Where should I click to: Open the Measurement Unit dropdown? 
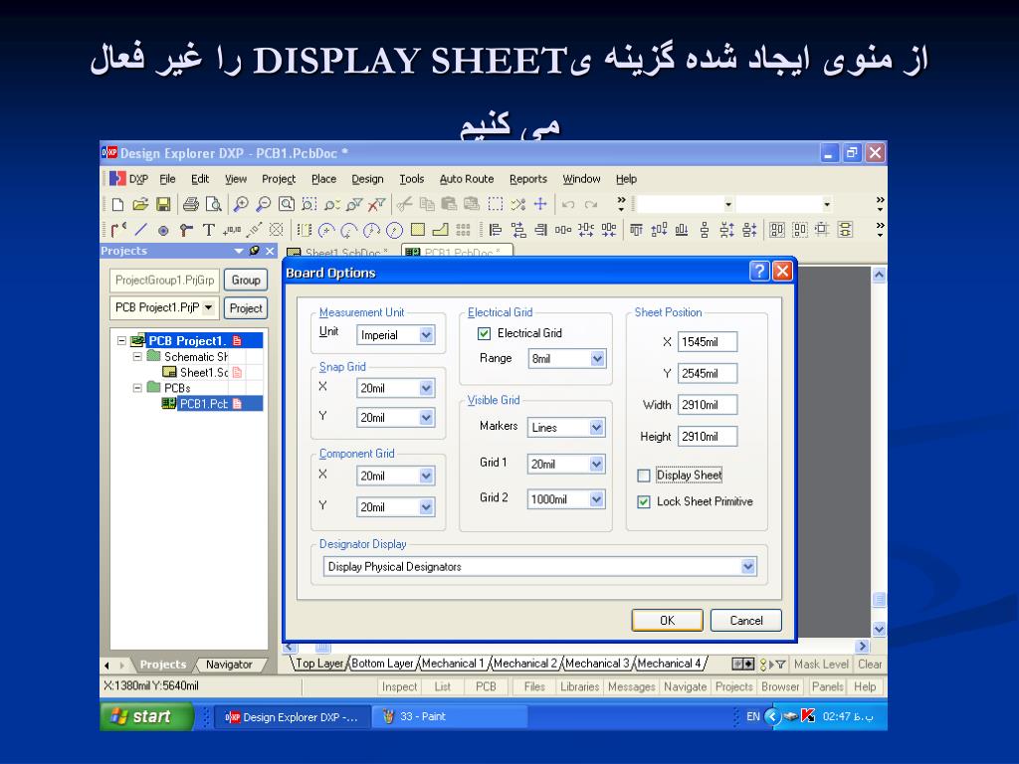point(426,335)
